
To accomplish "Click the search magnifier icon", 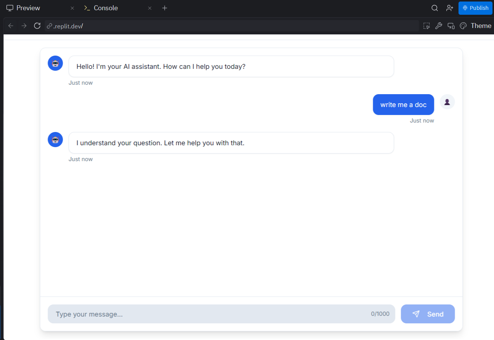I will coord(434,8).
